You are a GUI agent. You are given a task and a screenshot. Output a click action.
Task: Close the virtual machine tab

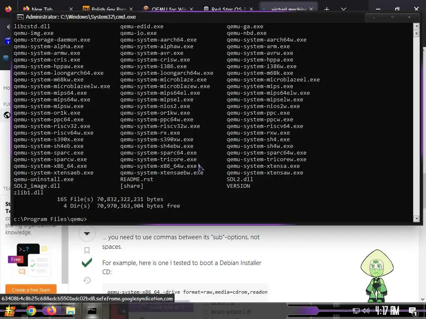(311, 9)
